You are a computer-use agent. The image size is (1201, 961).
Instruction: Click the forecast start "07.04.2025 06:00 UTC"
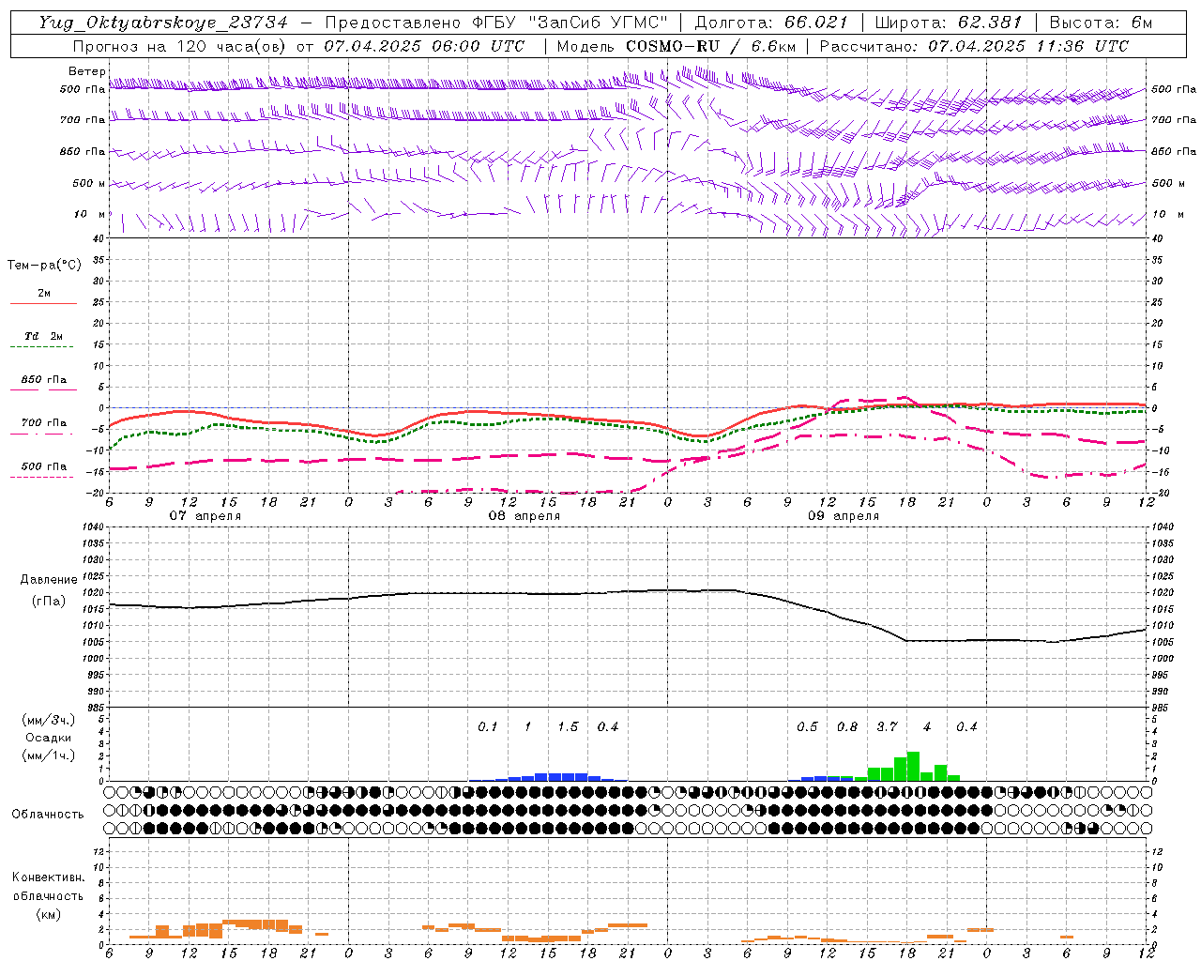tap(424, 46)
